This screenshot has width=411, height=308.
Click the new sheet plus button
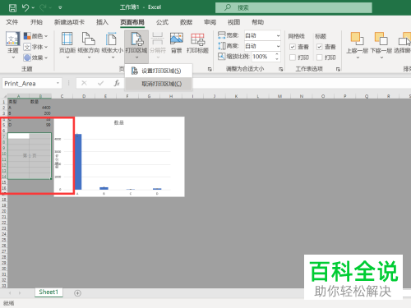[x=77, y=293]
